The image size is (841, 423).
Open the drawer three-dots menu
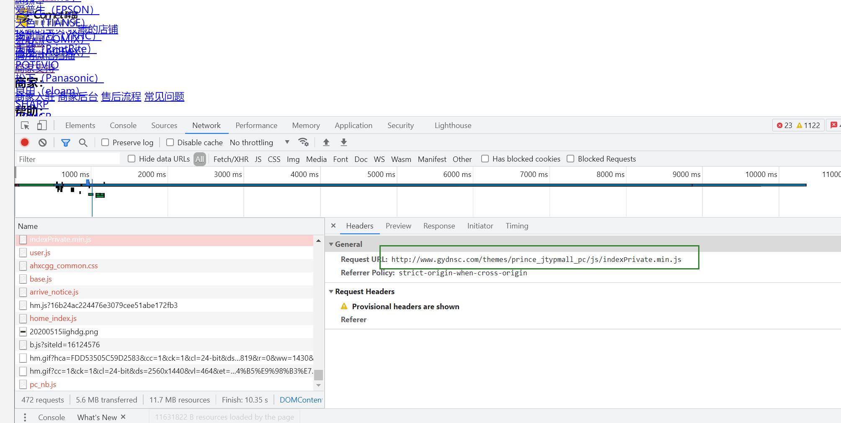[25, 417]
